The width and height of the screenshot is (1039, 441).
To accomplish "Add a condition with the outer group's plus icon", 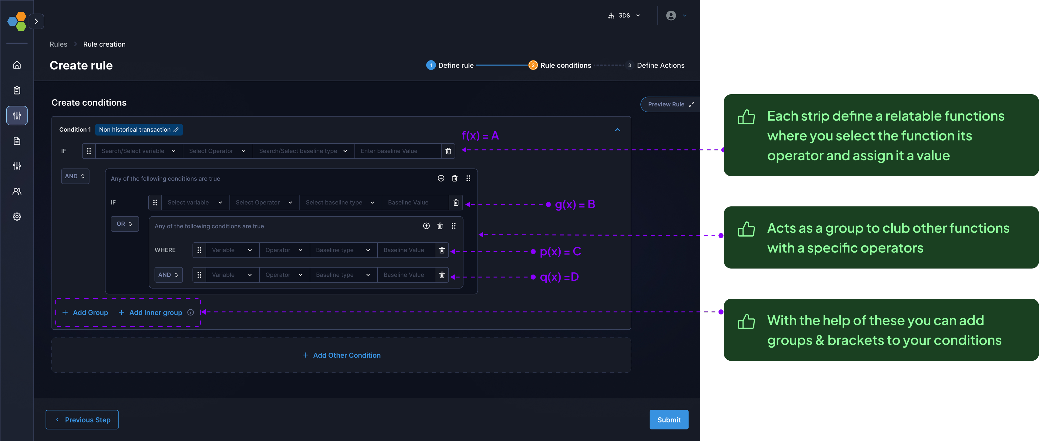I will pyautogui.click(x=441, y=178).
